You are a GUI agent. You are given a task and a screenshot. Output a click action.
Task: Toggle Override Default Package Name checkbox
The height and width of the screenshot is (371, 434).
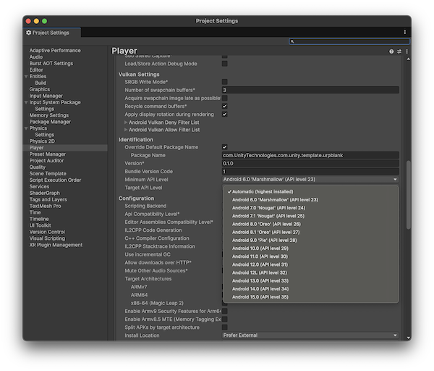pyautogui.click(x=225, y=147)
